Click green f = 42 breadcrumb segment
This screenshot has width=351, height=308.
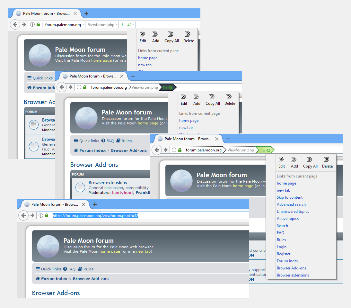pos(265,150)
